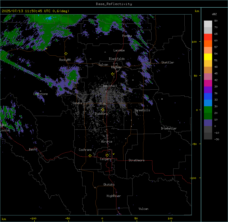The image size is (228, 222).
Task: Click the yellow diamond marker above RockyMH
Action: point(66,54)
